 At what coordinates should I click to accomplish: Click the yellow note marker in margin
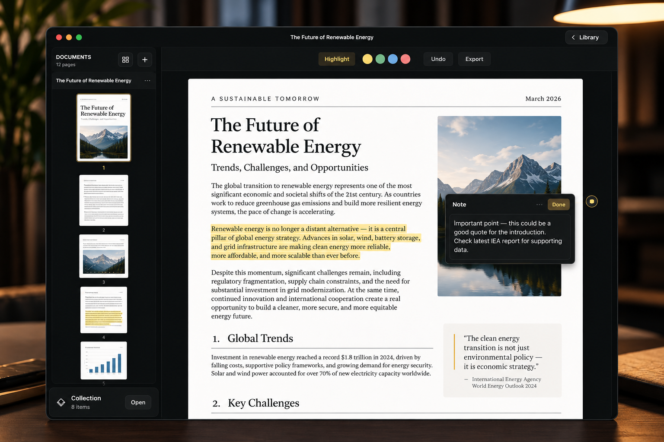click(592, 202)
